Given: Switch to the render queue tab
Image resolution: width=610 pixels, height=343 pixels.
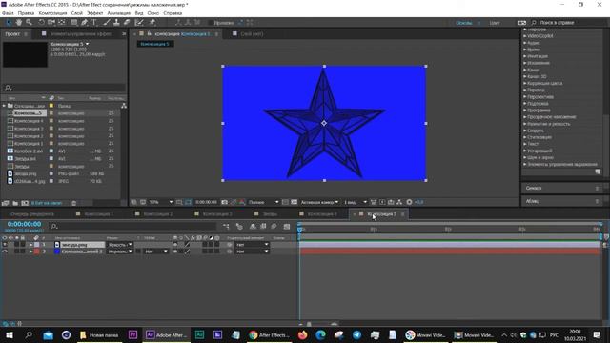Looking at the screenshot, I should [32, 214].
